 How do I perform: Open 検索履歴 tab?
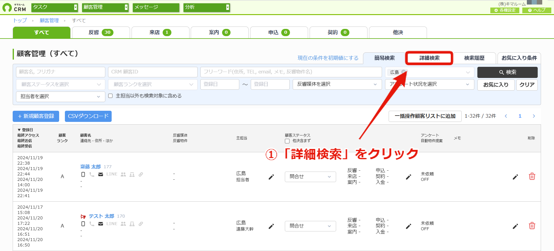474,58
